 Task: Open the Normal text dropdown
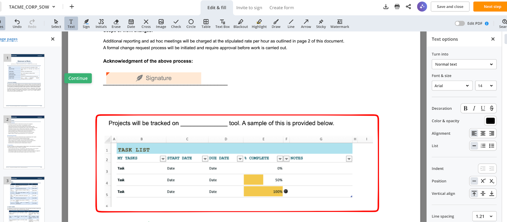pos(464,64)
